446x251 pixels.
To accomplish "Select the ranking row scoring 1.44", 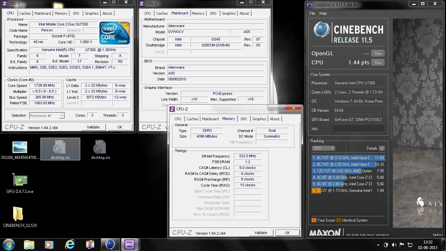I will pyautogui.click(x=348, y=191).
